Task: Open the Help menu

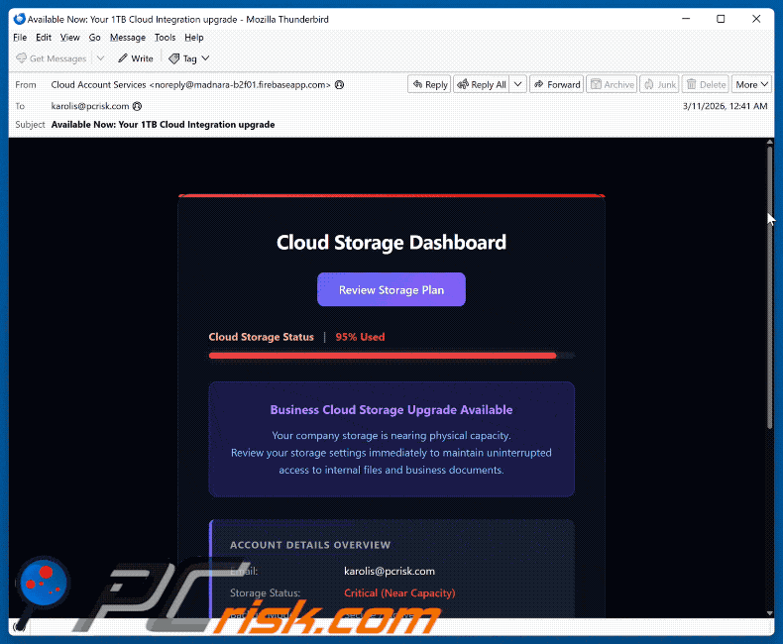Action: click(193, 38)
